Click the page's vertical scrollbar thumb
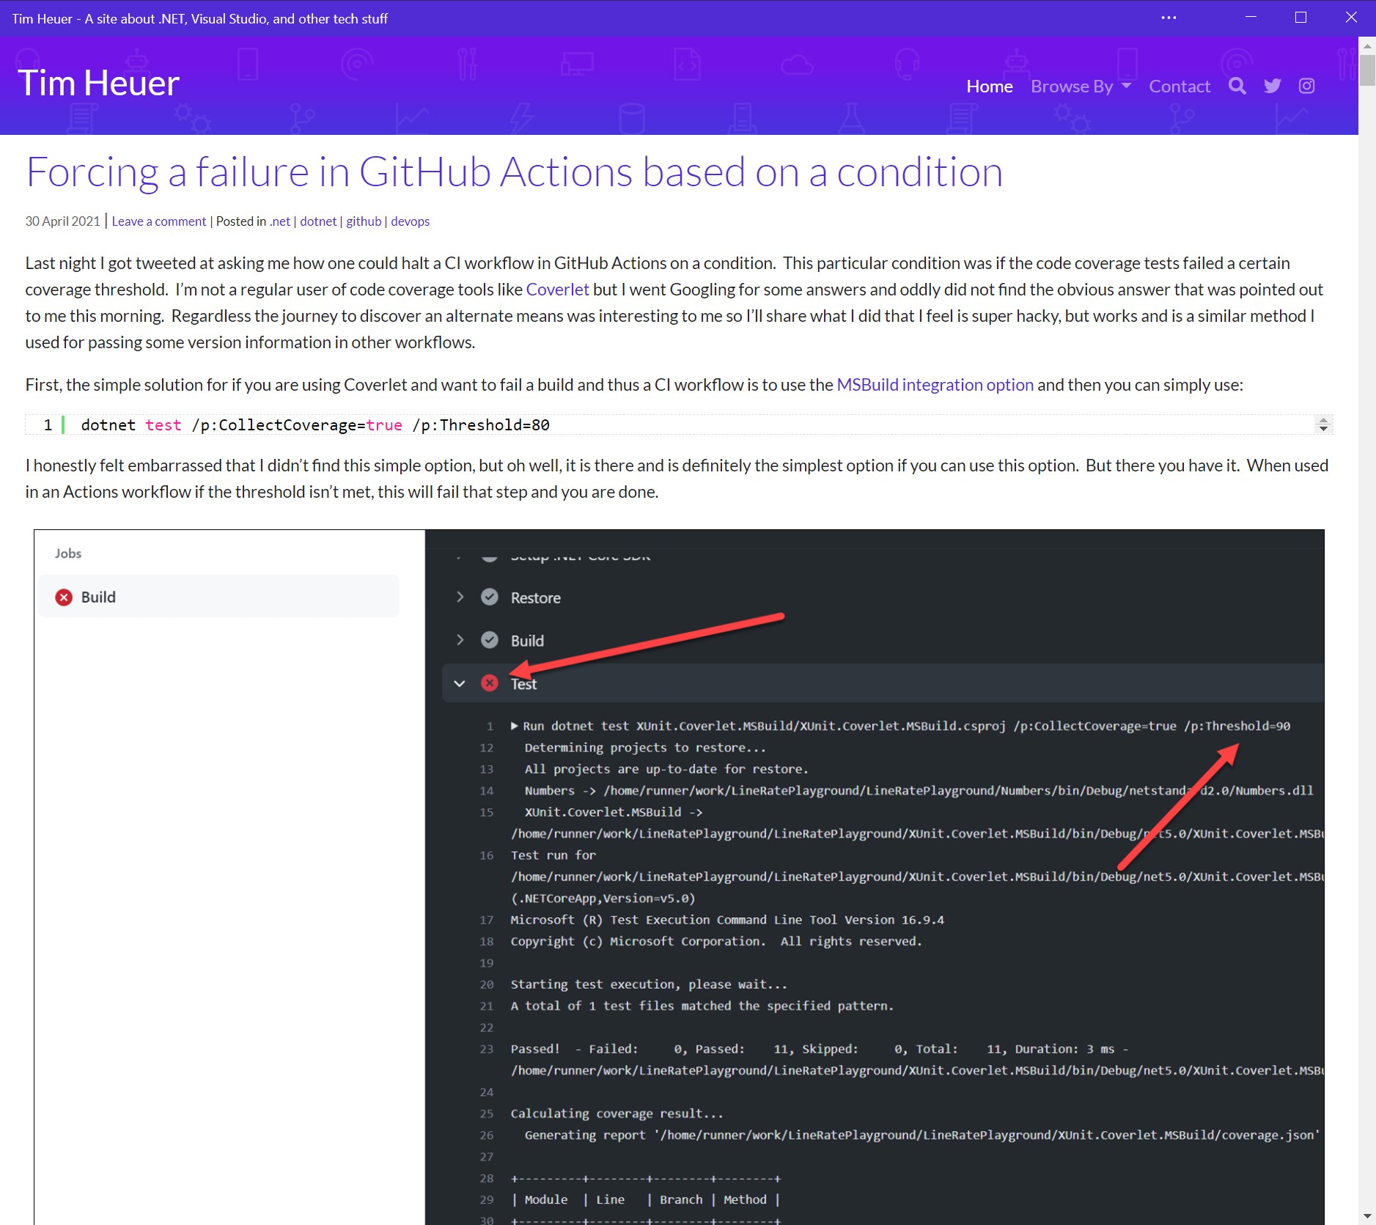This screenshot has height=1225, width=1376. tap(1367, 70)
